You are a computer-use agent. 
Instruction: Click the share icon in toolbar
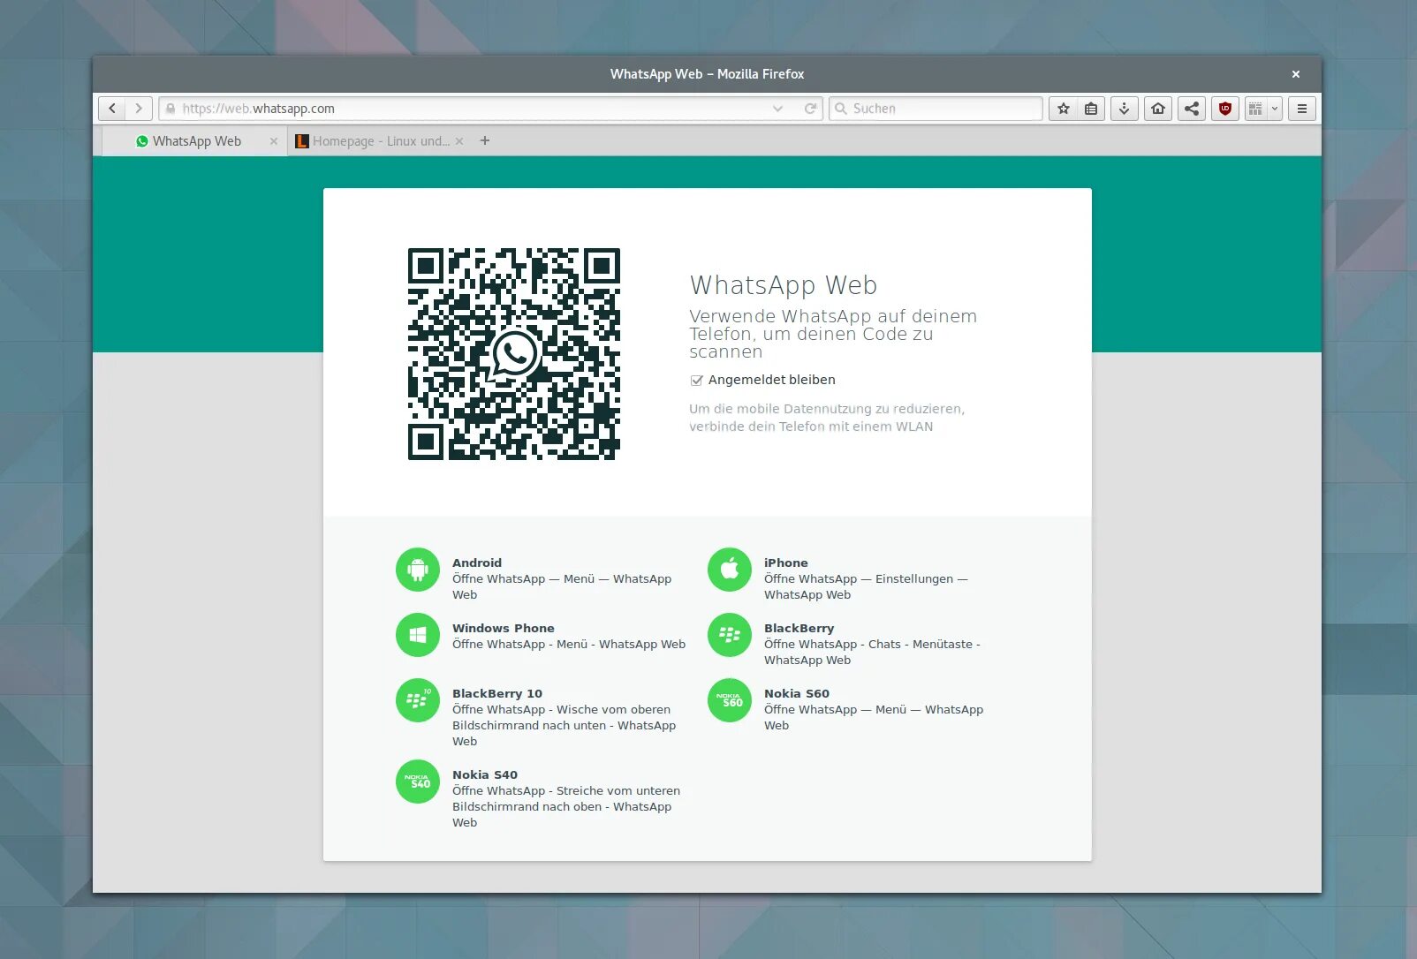1192,109
